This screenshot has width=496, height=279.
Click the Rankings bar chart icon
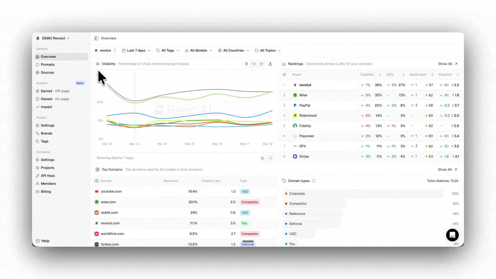pos(284,64)
